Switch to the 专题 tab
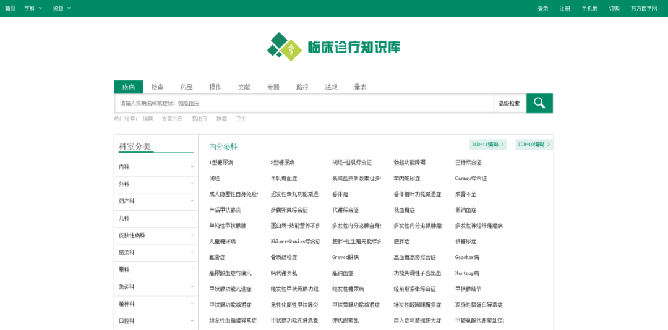This screenshot has width=668, height=330. point(273,87)
